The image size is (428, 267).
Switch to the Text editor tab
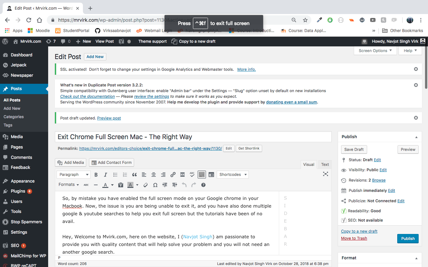325,164
